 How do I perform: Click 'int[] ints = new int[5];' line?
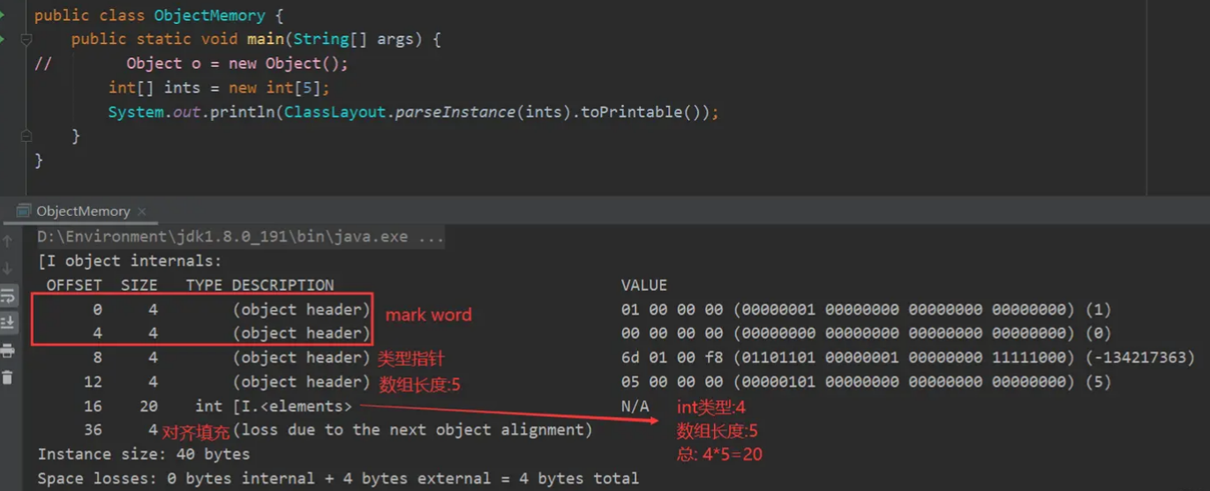[x=219, y=88]
